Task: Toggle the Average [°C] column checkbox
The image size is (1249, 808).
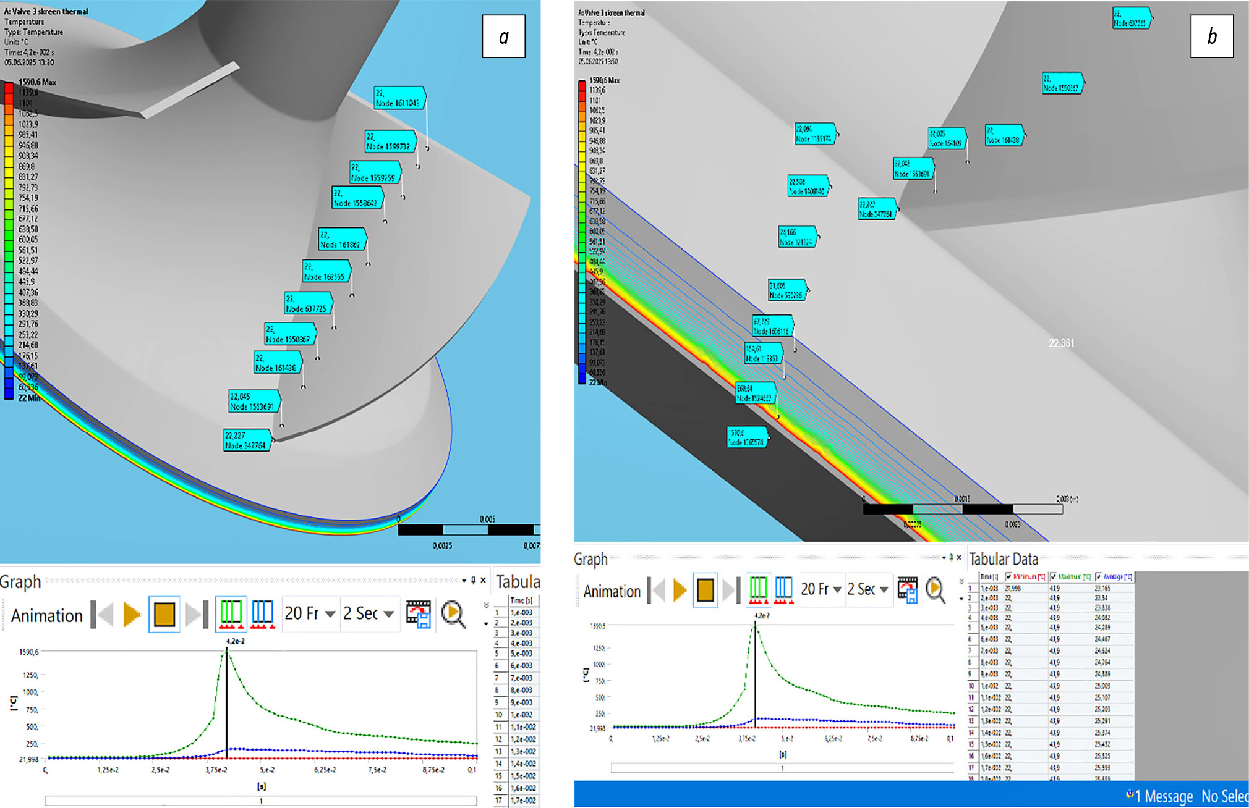Action: coord(1099,577)
